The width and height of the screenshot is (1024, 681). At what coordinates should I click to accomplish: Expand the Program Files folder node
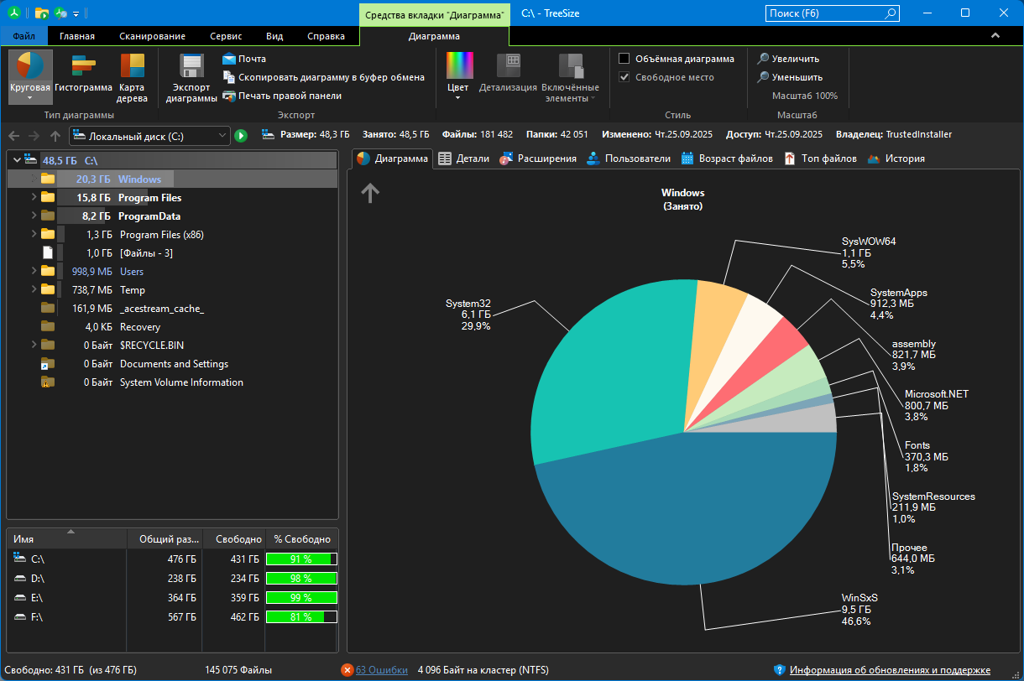click(34, 197)
